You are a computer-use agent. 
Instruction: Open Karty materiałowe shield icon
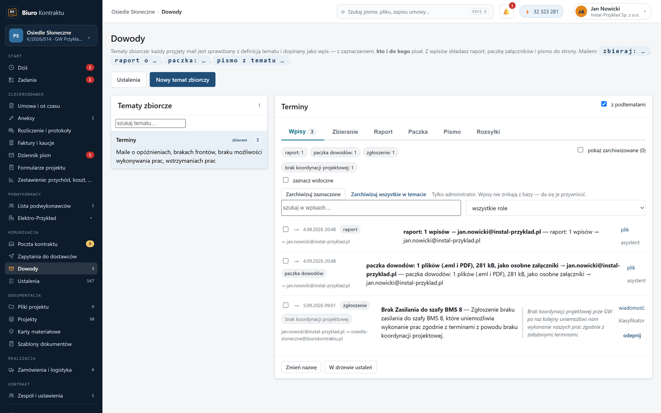click(x=12, y=332)
